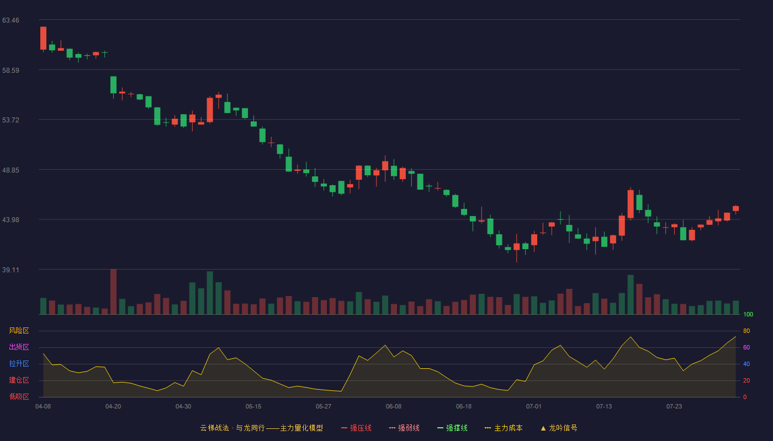The image size is (773, 441).
Task: Toggle the 强弱线 legend series
Action: (404, 428)
